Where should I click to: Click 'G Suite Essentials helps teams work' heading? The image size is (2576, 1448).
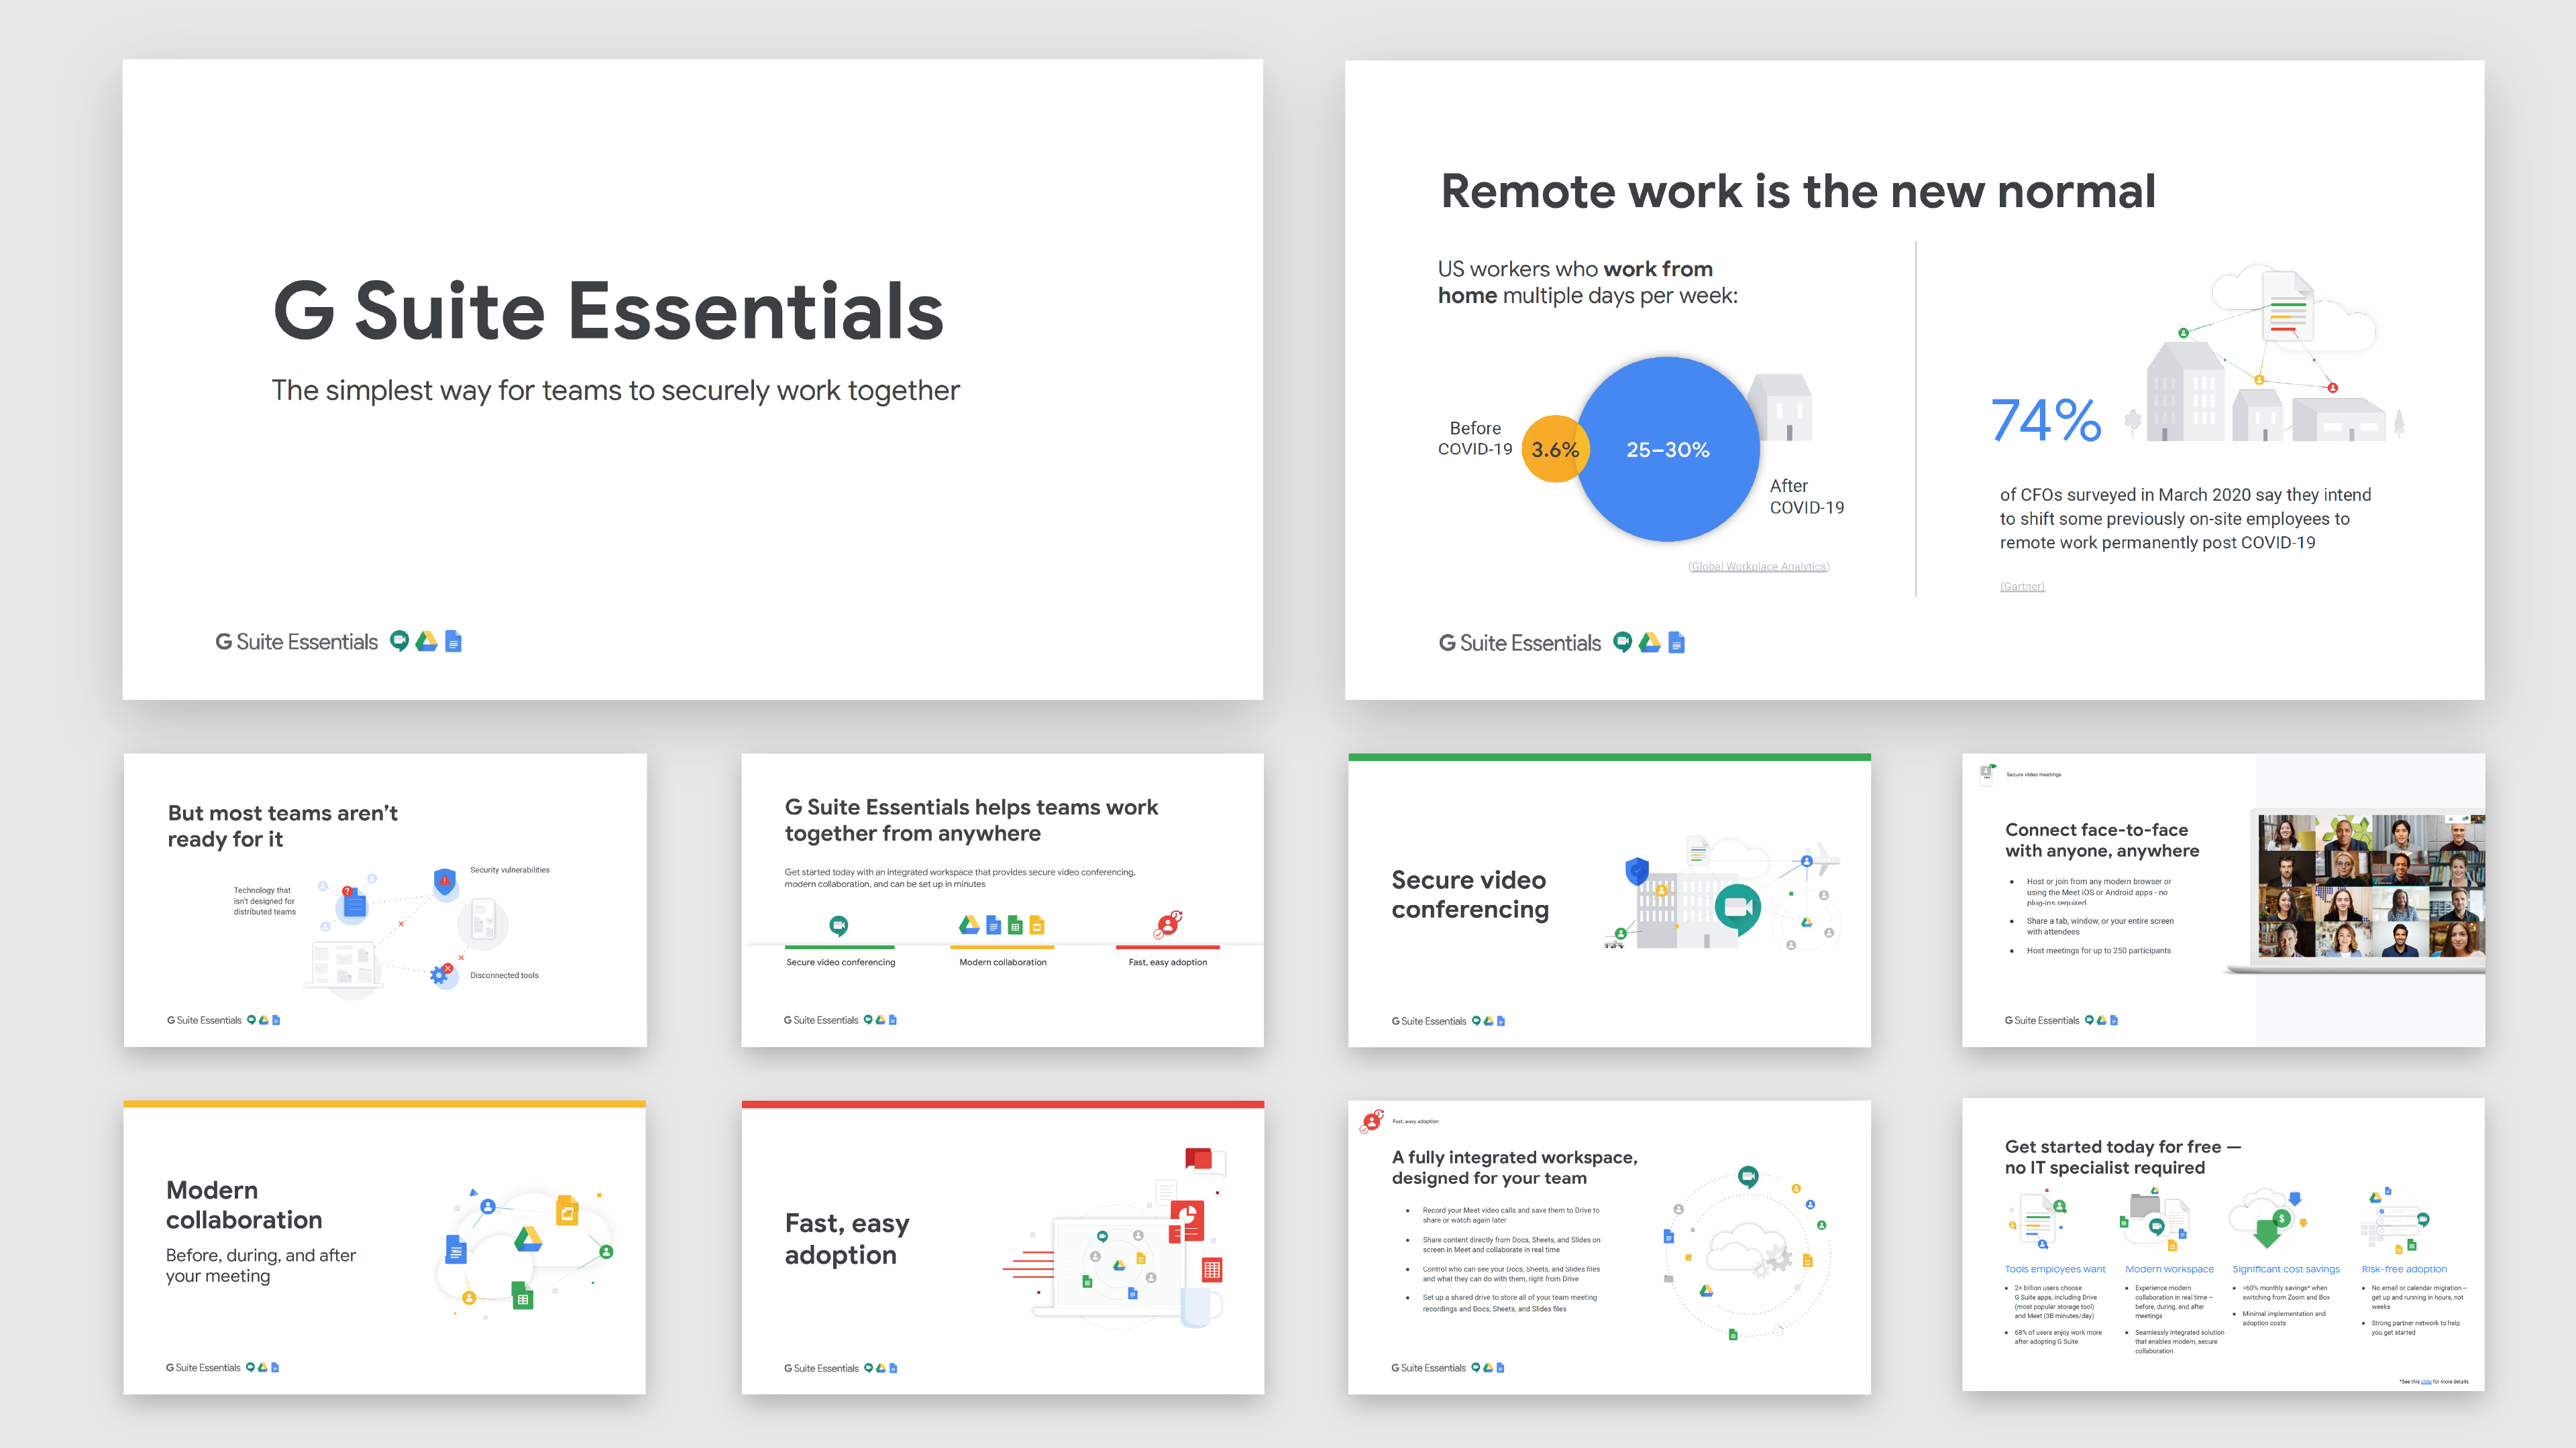coord(971,819)
